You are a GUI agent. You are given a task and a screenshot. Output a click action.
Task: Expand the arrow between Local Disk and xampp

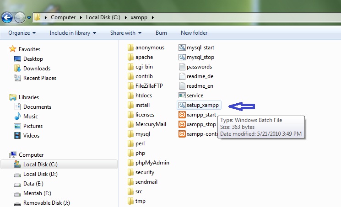[x=125, y=17]
